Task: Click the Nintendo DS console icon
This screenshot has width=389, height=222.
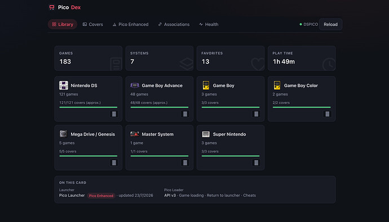Action: coord(64,85)
